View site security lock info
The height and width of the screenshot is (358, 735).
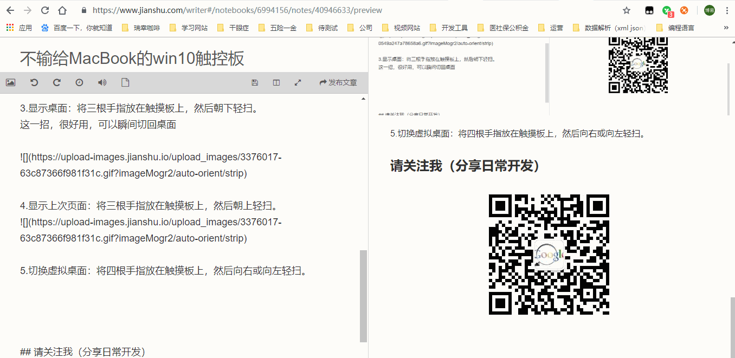point(83,10)
